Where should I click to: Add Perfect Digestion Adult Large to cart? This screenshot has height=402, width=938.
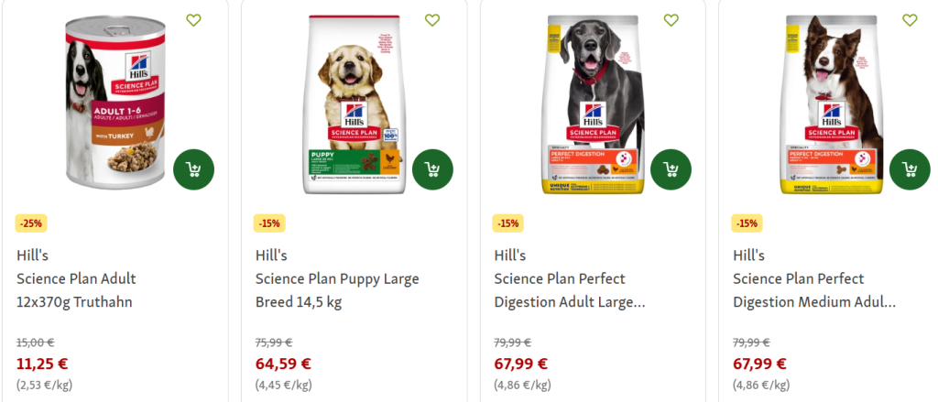pos(671,170)
